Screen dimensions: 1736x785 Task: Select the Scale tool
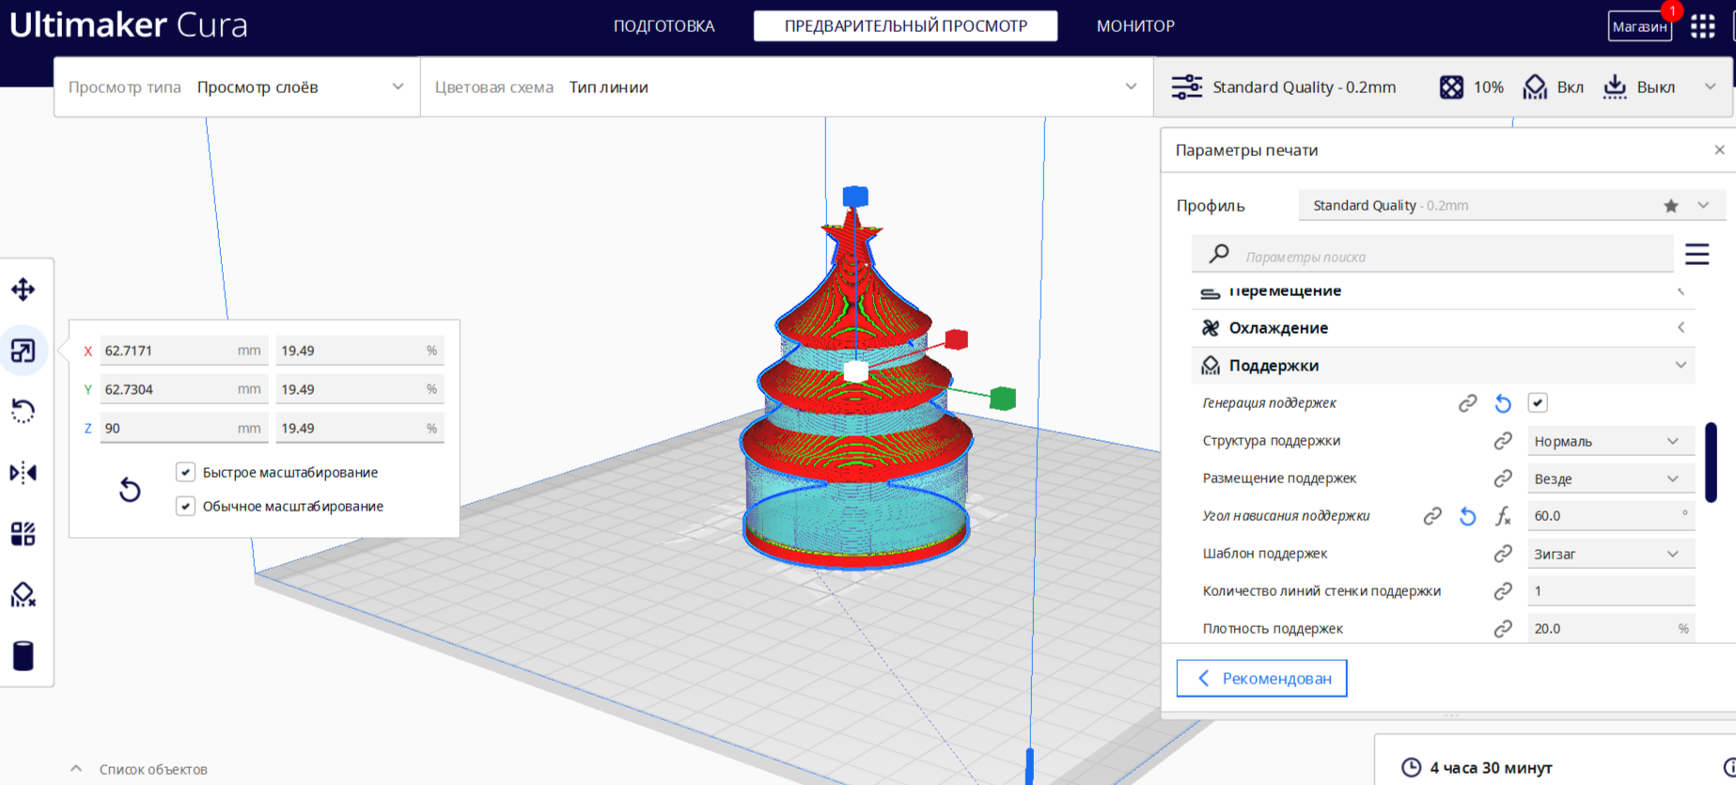point(23,351)
